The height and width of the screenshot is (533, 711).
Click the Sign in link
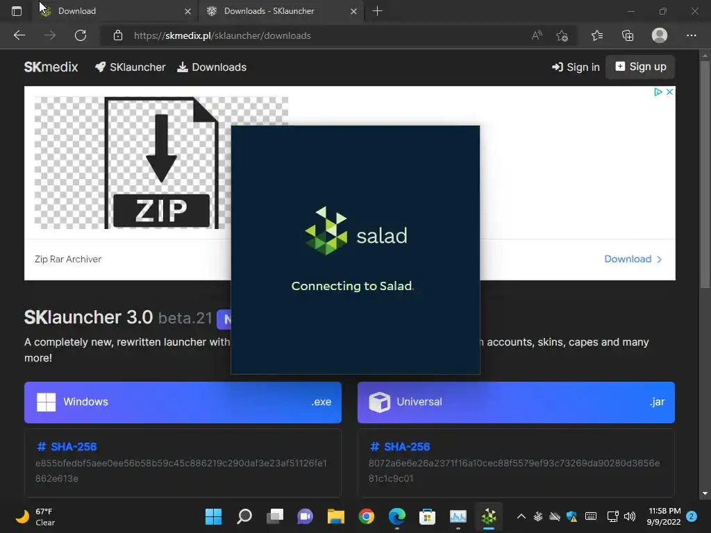point(576,67)
